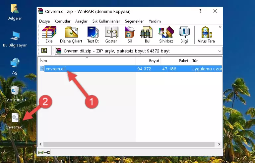Expand hidden toolbar items chevron

tap(220, 27)
